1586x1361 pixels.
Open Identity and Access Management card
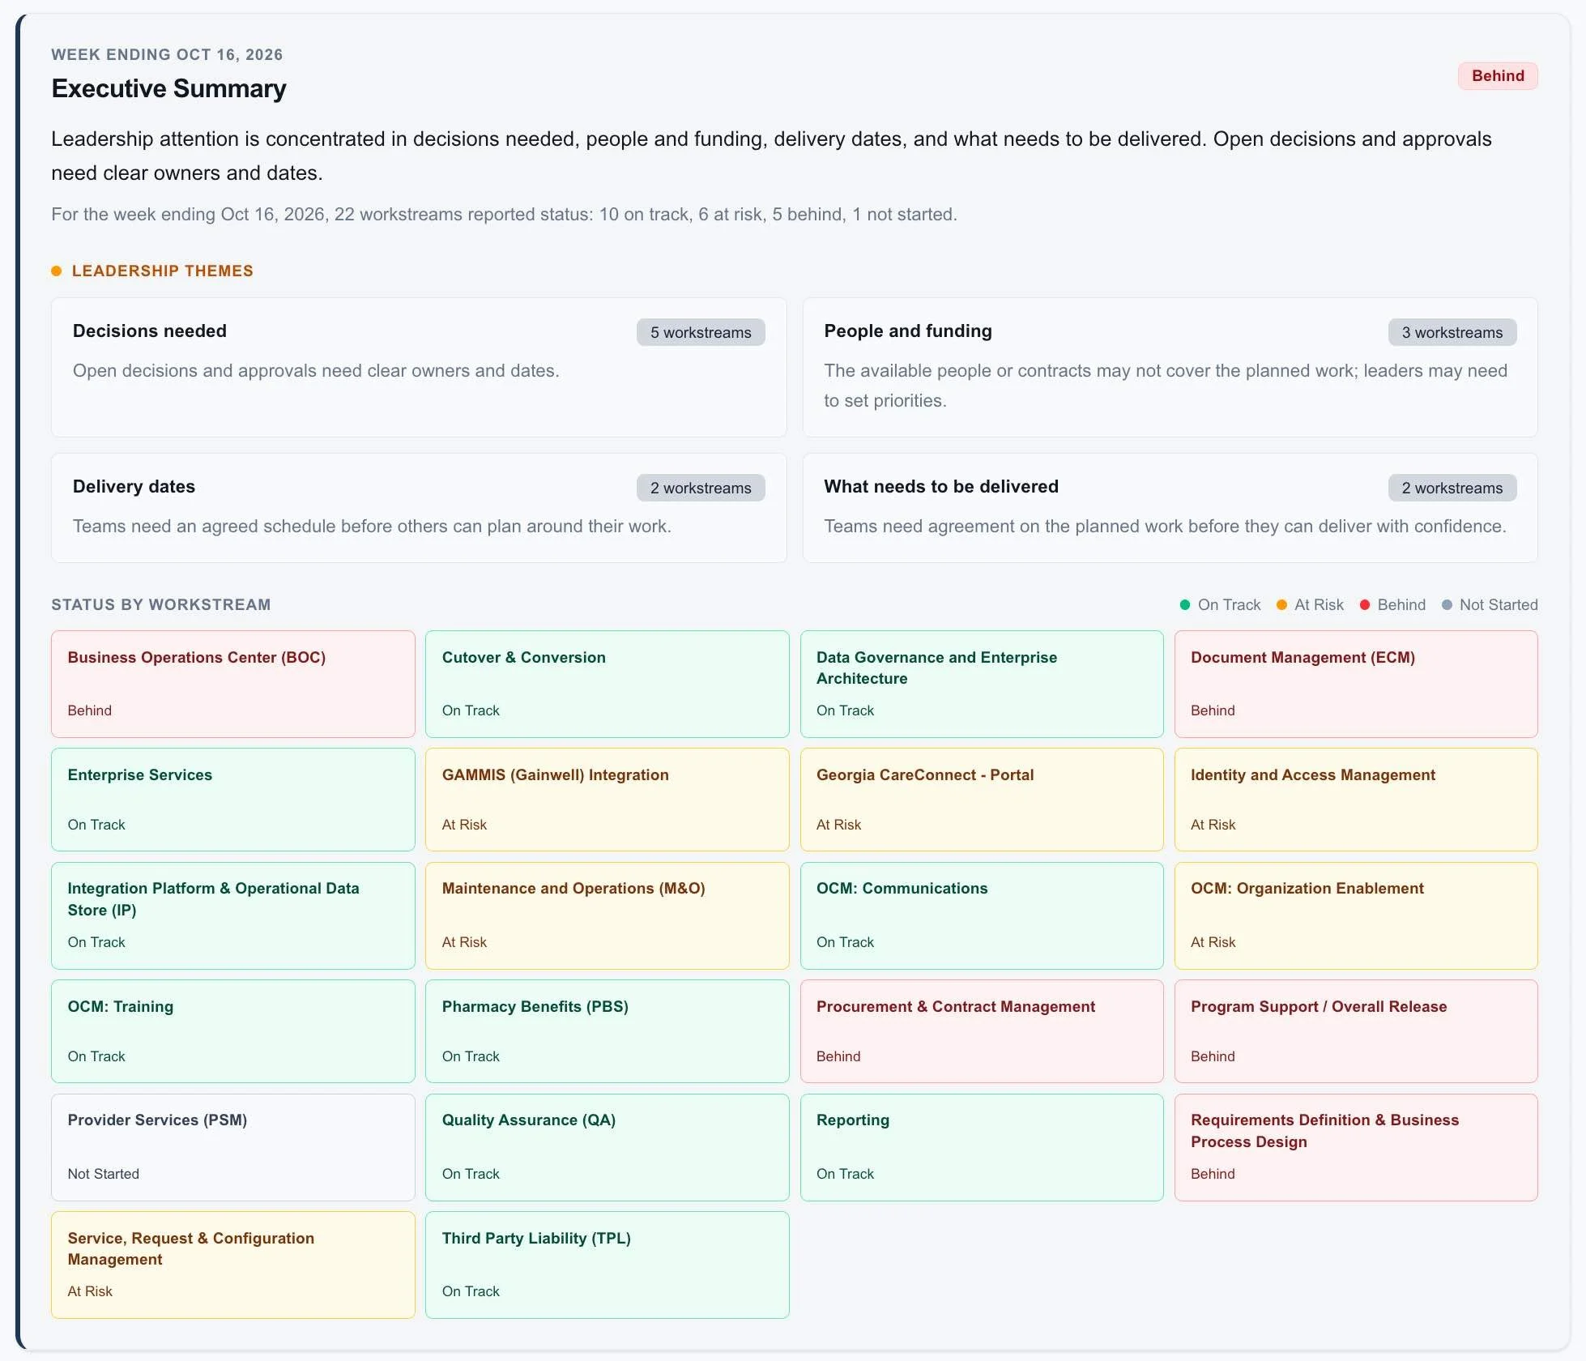pos(1356,800)
